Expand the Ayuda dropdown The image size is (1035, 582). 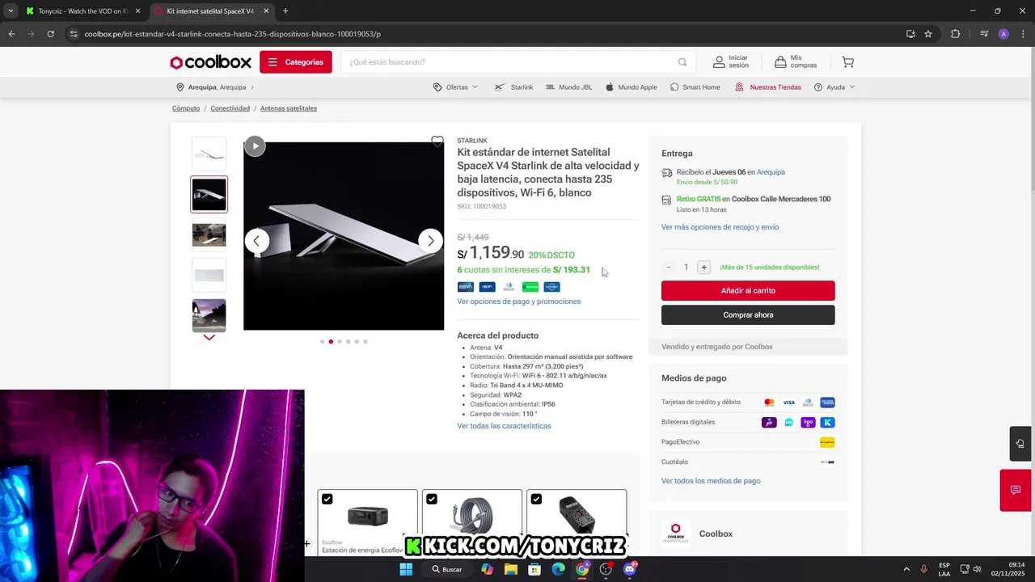[x=834, y=87]
